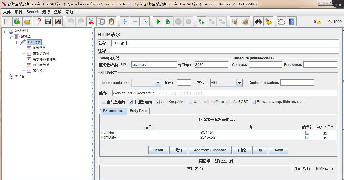Image resolution: width=344 pixels, height=180 pixels.
Task: Switch to the Body Data tab
Action: tap(138, 111)
